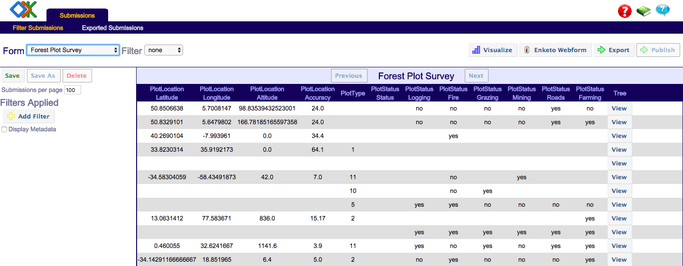Select the accuracy cell 15.17
Screen dimensions: 683x266
318,219
